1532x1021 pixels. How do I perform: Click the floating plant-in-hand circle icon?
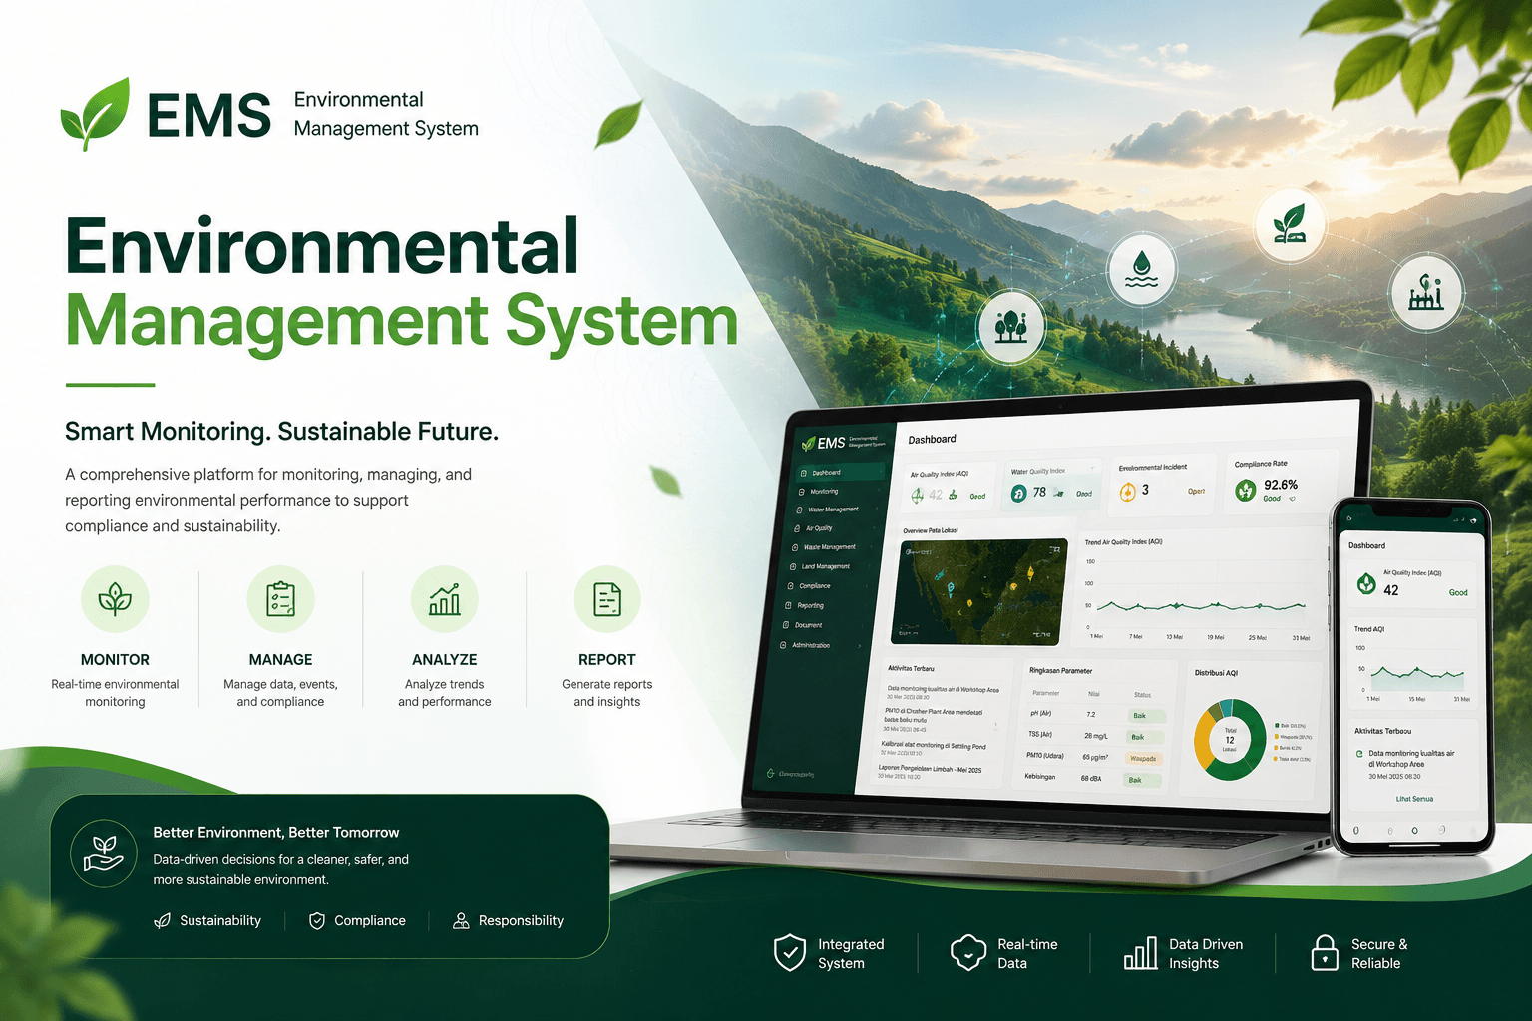click(1290, 224)
